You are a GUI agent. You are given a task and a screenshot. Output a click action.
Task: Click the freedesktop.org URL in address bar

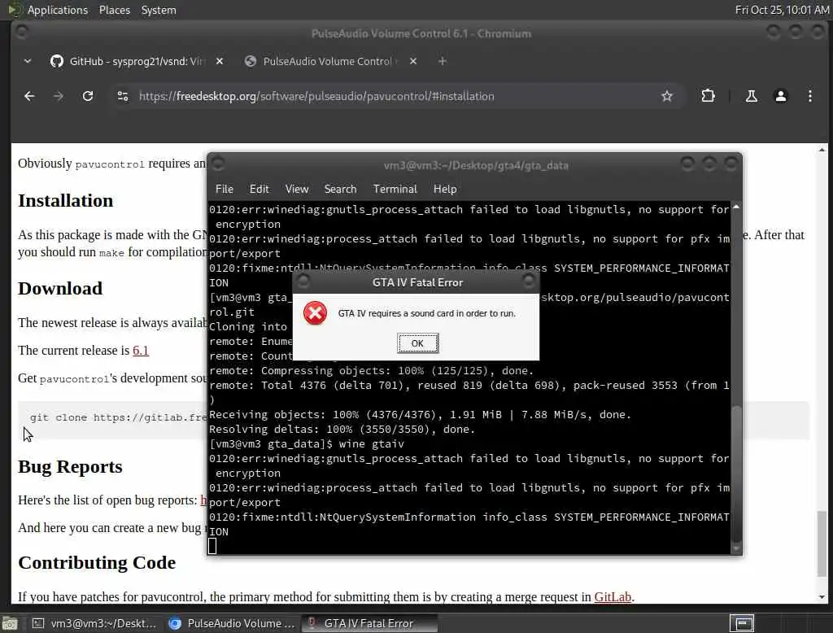click(x=316, y=96)
